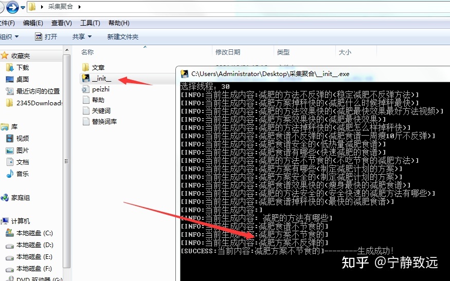Click the SUCCESS 生成成功 console line
Viewport: 450px width, 281px height.
click(x=287, y=251)
